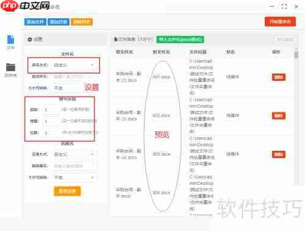Click the first blue Add Files button
Viewport: 305px width, 231px height.
pyautogui.click(x=35, y=22)
